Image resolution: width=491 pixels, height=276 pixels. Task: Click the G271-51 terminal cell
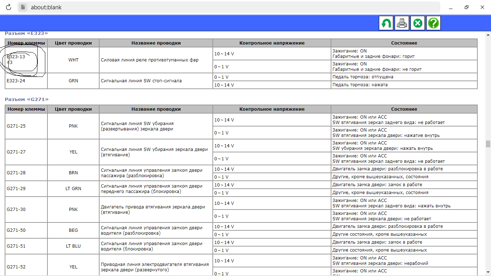pos(16,246)
